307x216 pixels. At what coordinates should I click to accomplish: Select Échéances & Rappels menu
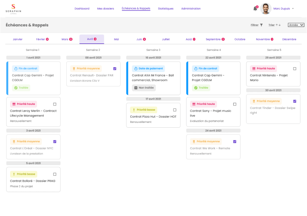[136, 8]
